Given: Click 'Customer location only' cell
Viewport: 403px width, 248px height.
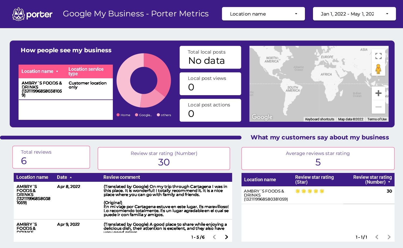Looking at the screenshot, I should [88, 85].
